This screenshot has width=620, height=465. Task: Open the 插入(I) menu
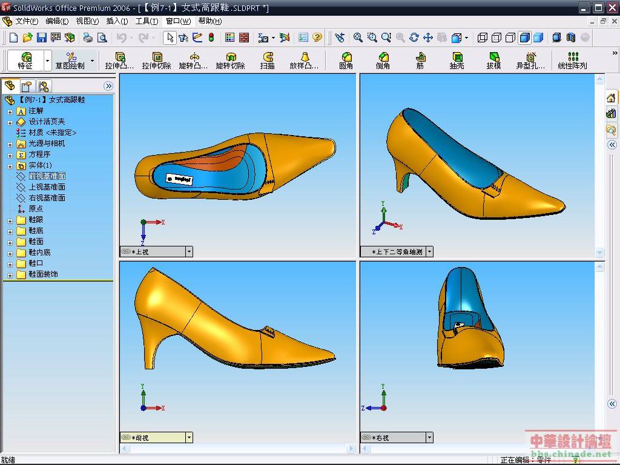coord(117,21)
